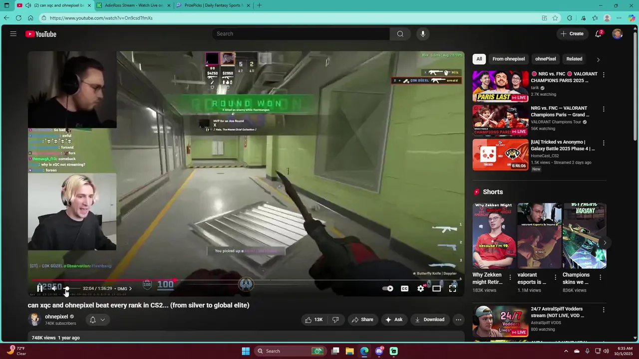Image resolution: width=639 pixels, height=359 pixels.
Task: Show the next Shorts with the right arrow
Action: (605, 243)
